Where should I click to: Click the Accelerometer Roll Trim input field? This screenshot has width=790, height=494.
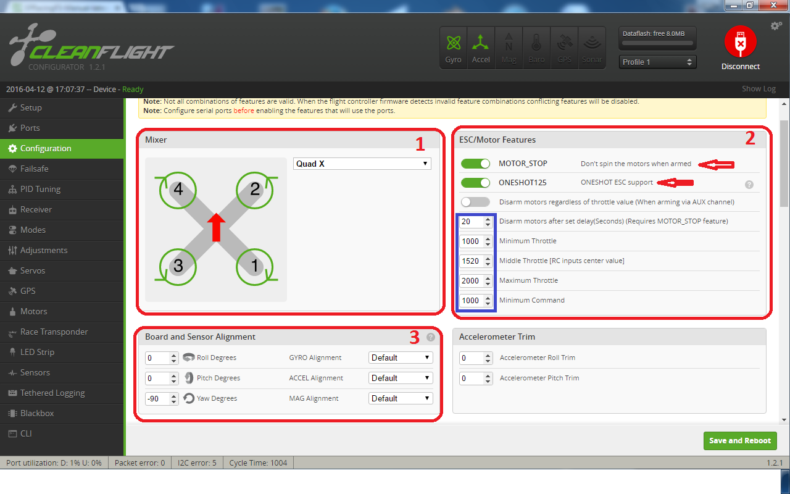476,358
